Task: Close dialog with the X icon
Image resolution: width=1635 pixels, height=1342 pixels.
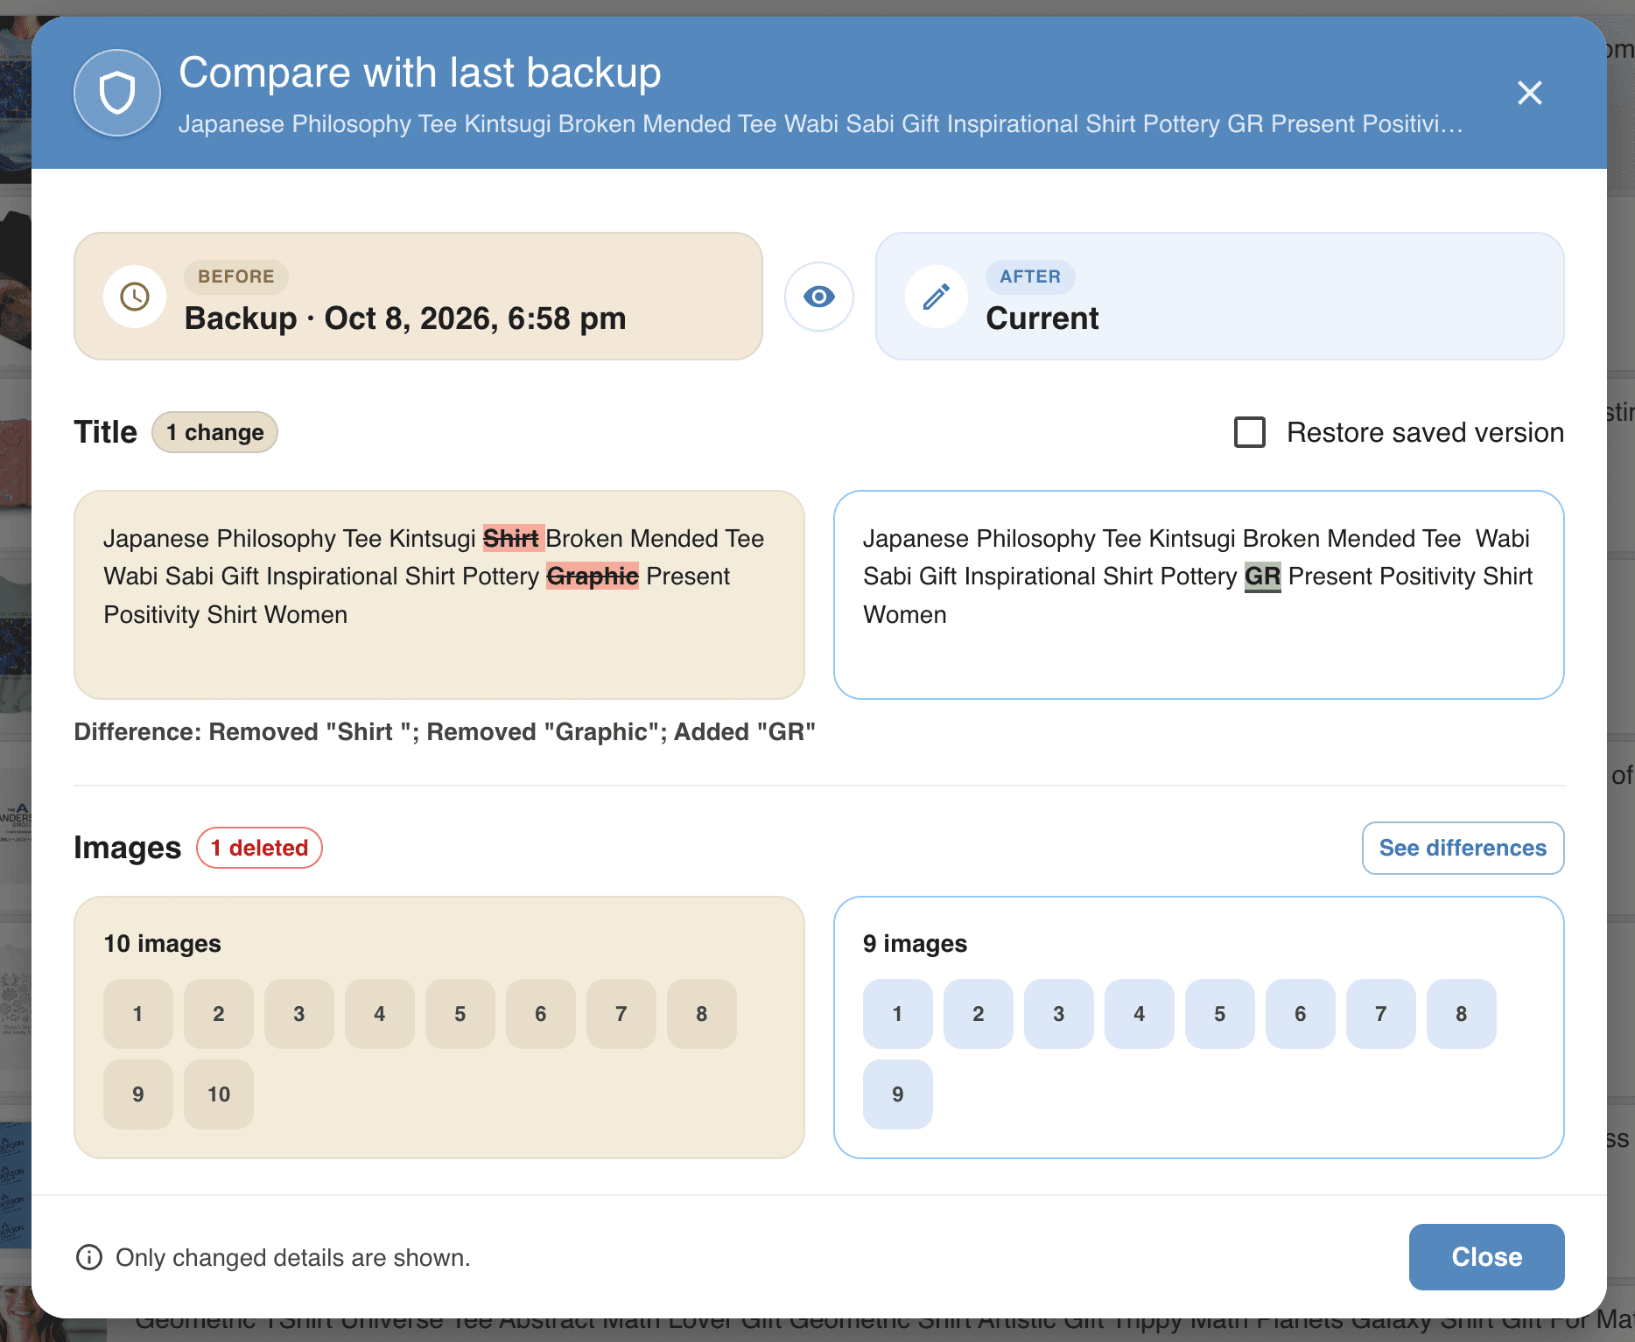Action: (1530, 93)
